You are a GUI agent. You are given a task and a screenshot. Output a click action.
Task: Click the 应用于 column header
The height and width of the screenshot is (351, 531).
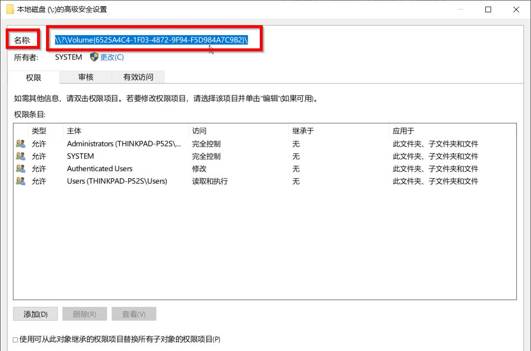(453, 130)
